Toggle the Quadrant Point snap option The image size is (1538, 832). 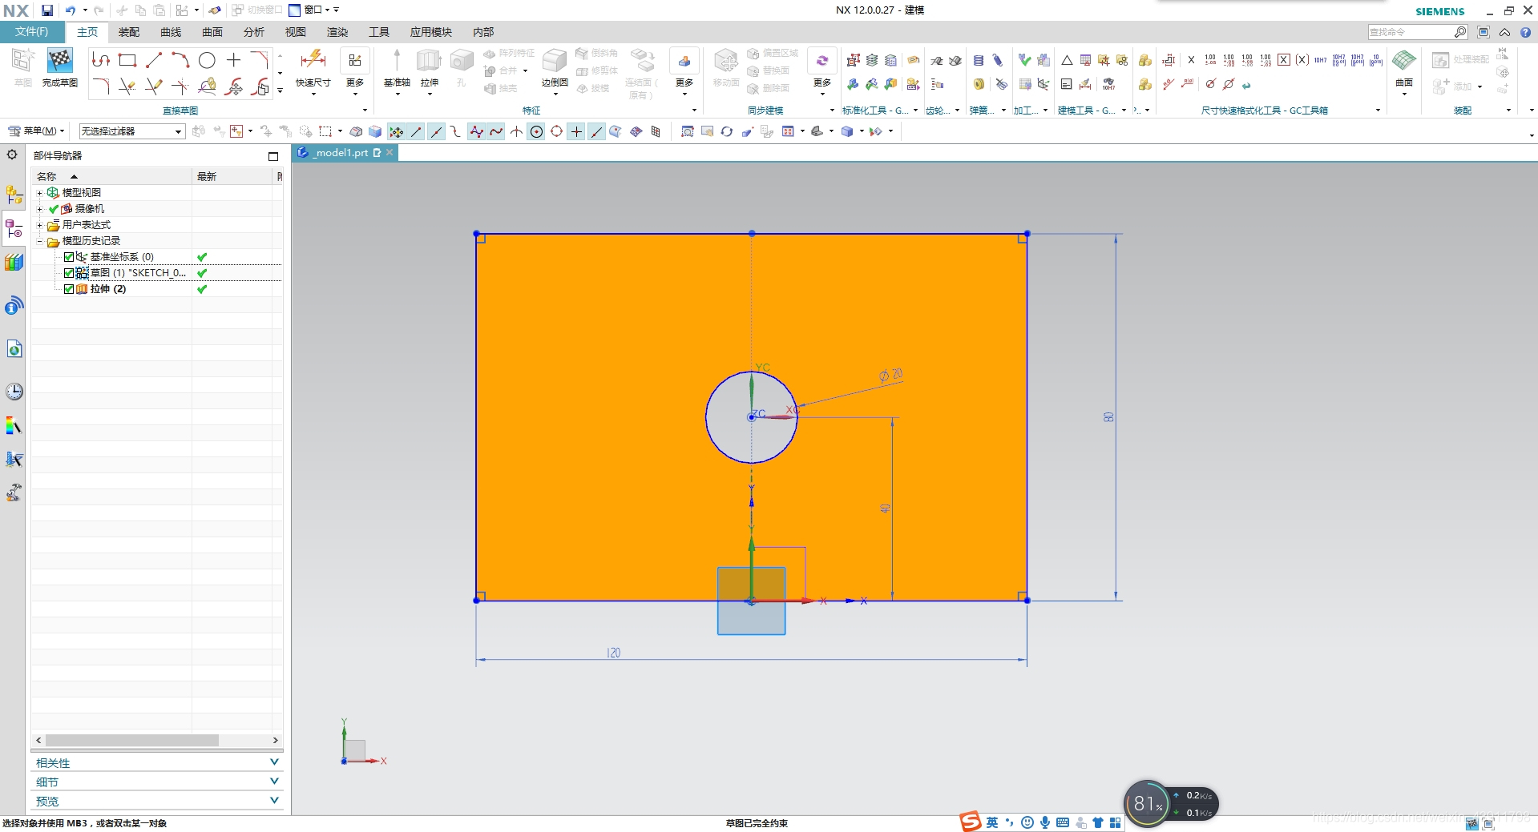click(556, 132)
